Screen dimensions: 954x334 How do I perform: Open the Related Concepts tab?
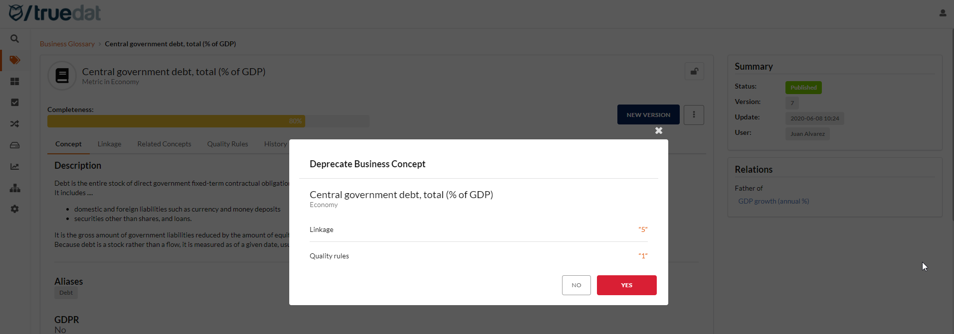pos(164,144)
